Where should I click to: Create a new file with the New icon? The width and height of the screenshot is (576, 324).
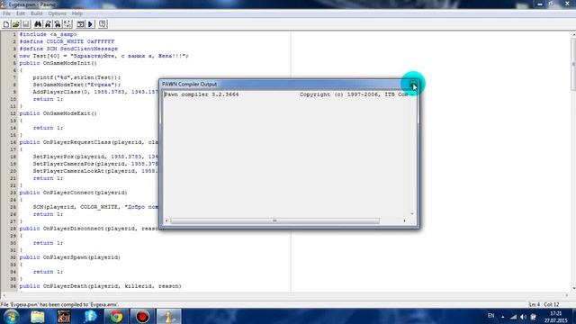coord(6,24)
